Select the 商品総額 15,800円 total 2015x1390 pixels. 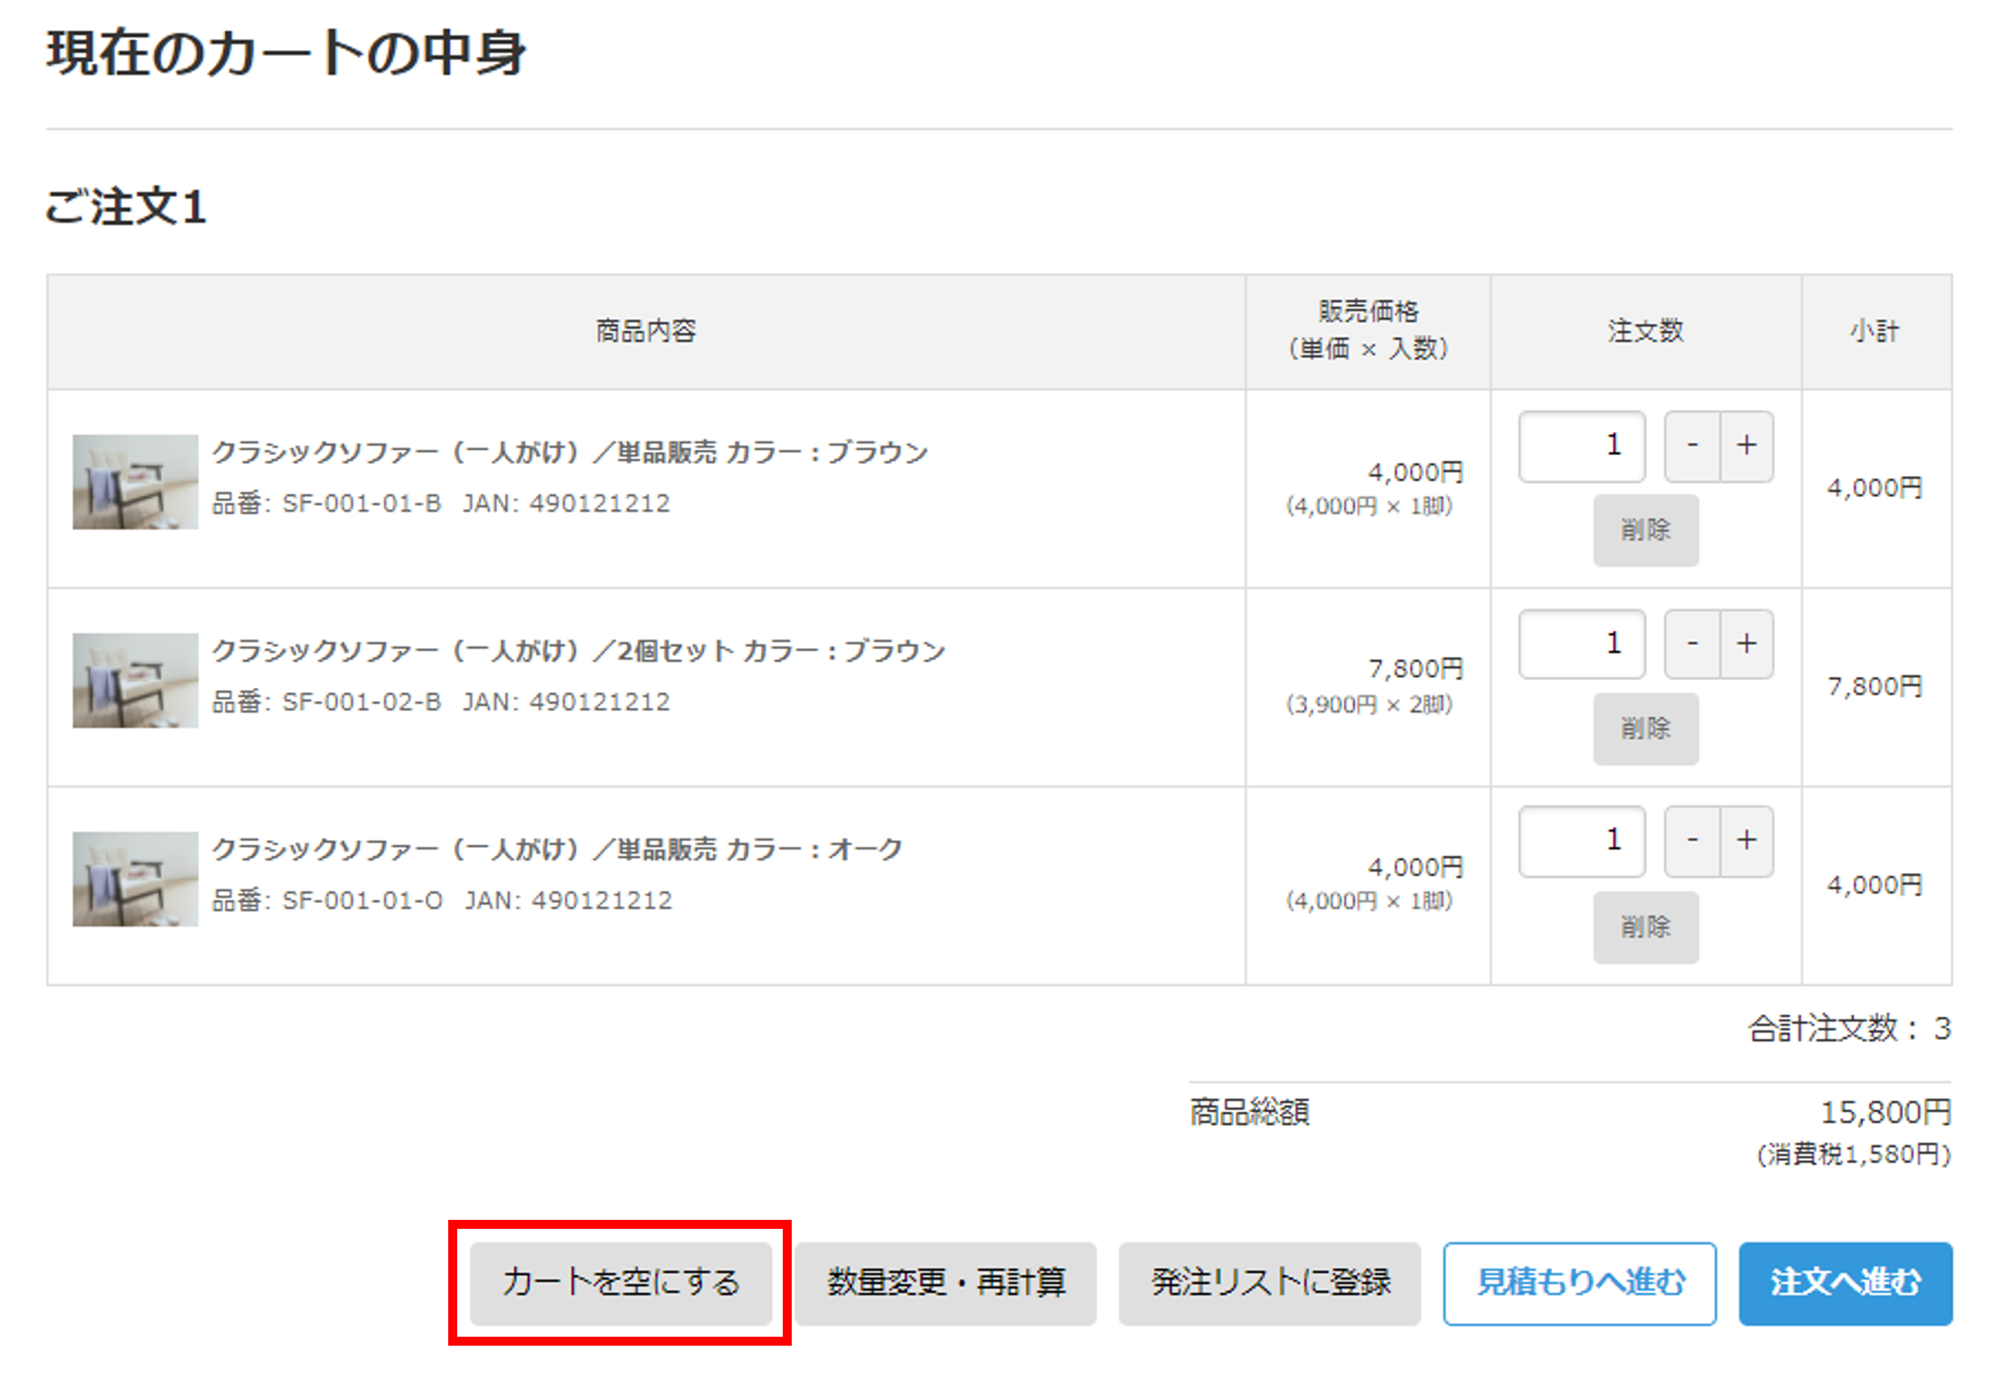[1886, 1112]
